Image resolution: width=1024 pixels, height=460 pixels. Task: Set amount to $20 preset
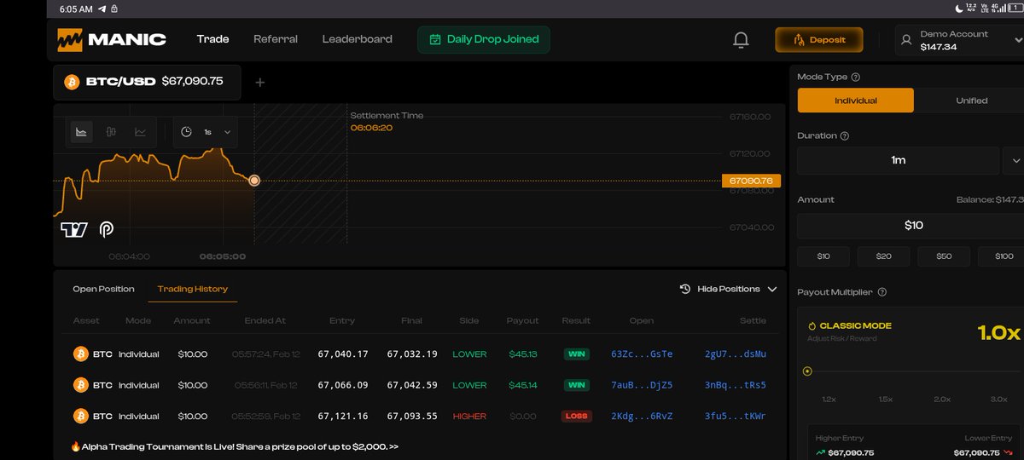tap(884, 256)
